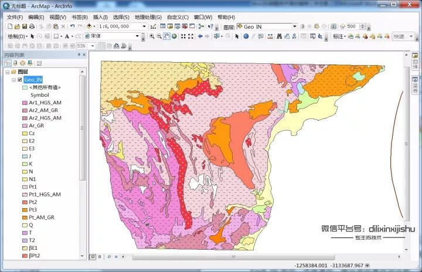Select the Zoom Out tool

[159, 36]
